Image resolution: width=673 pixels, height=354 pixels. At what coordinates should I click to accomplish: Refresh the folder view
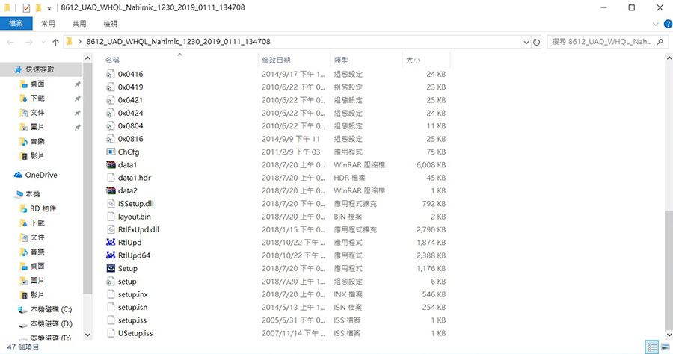pyautogui.click(x=536, y=42)
